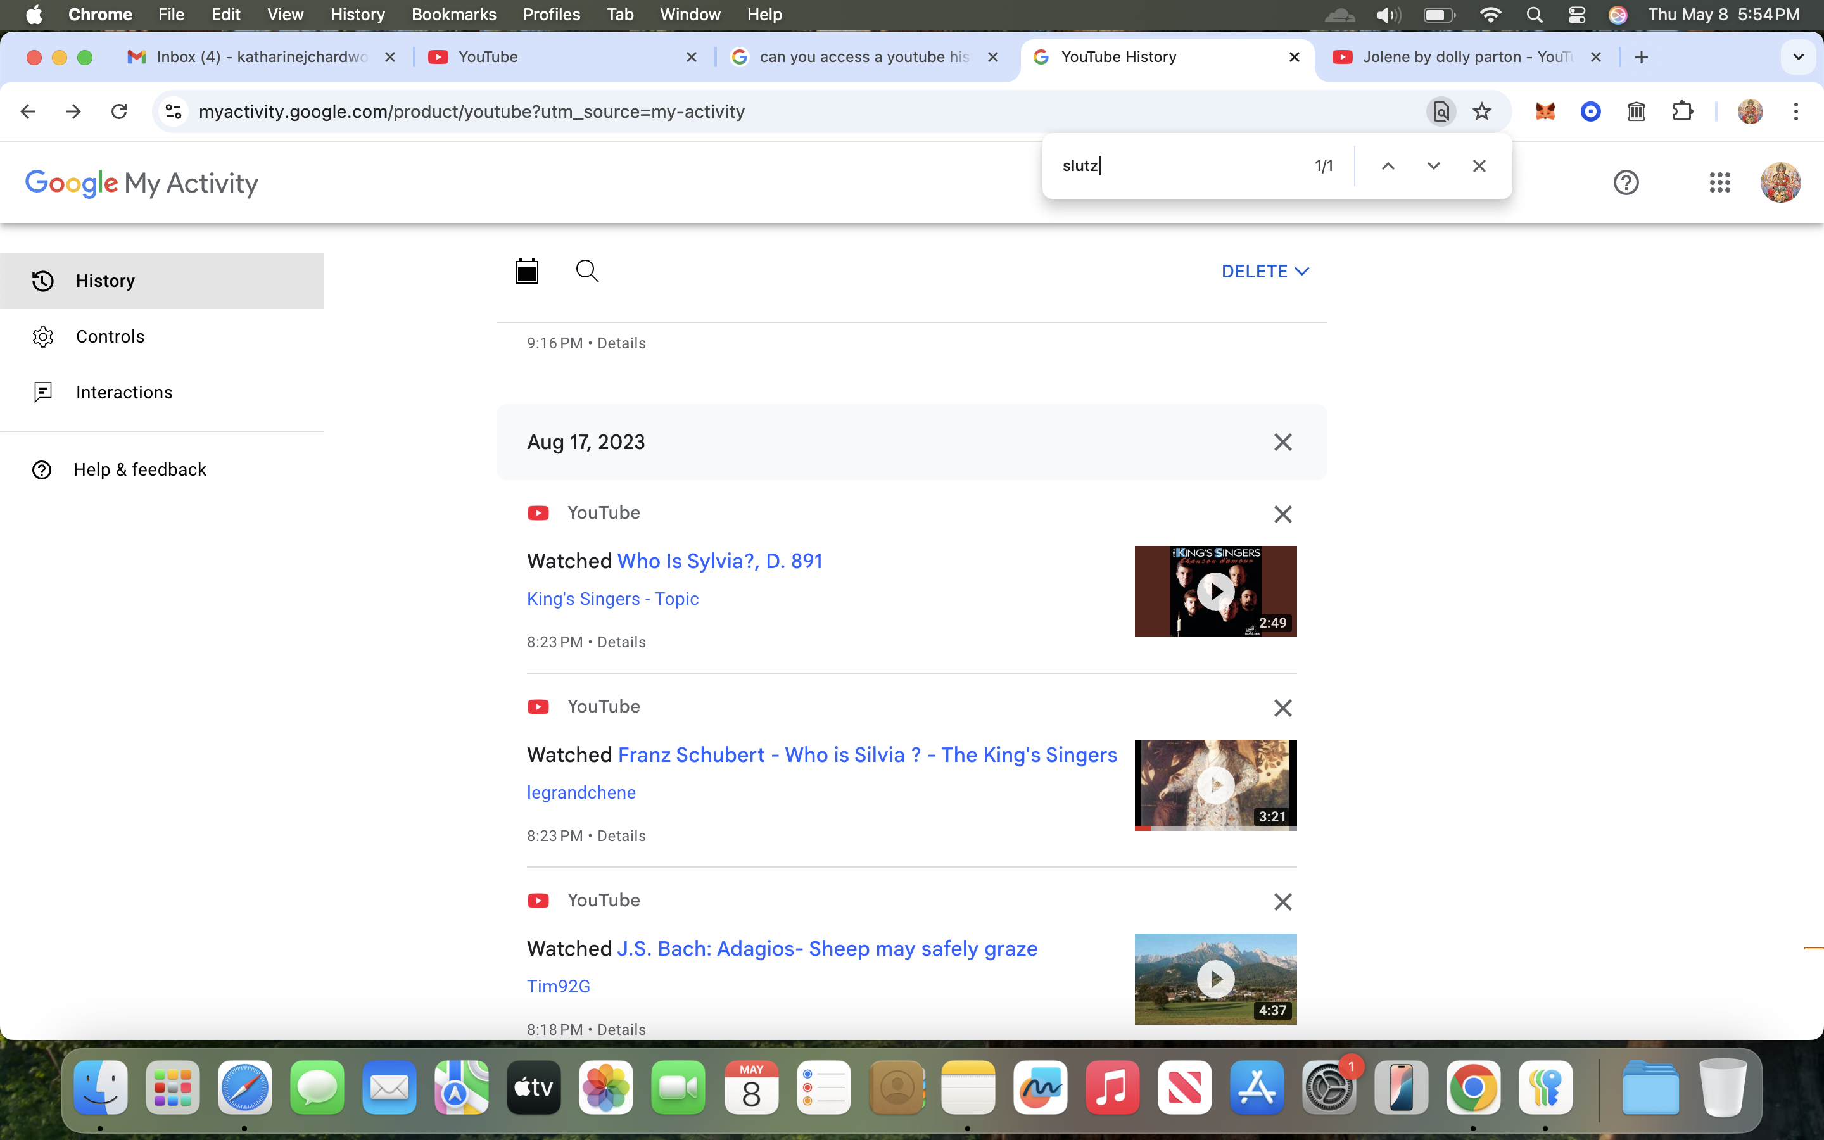Open the calendar date filter icon

[x=527, y=270]
